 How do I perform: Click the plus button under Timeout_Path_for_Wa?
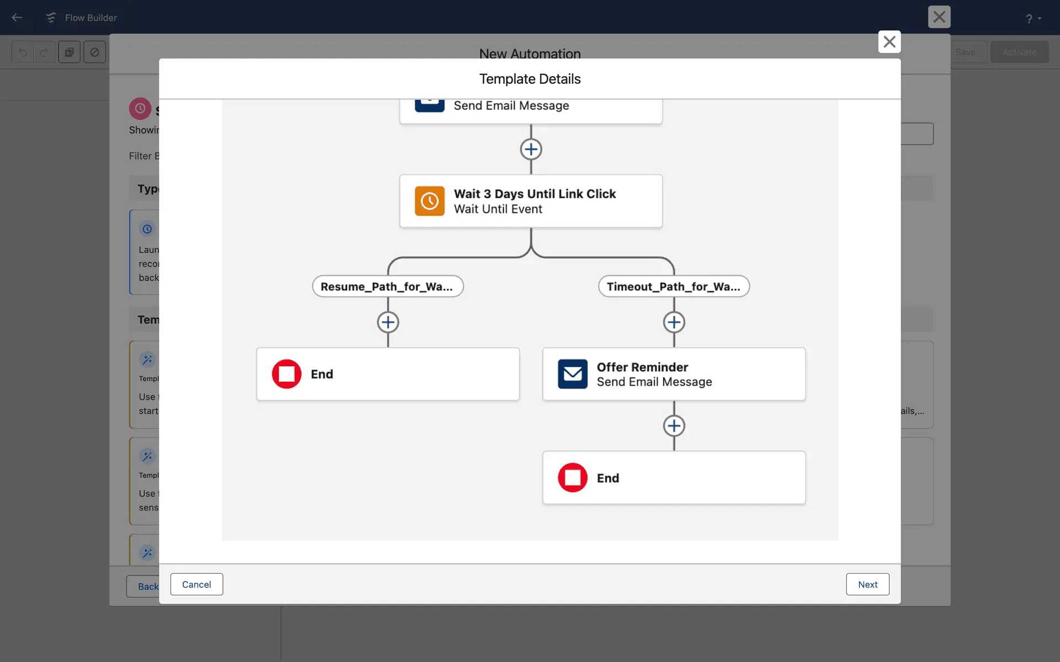(x=674, y=322)
